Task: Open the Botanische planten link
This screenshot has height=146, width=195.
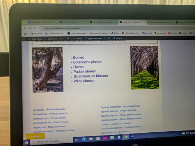Action: [88, 62]
